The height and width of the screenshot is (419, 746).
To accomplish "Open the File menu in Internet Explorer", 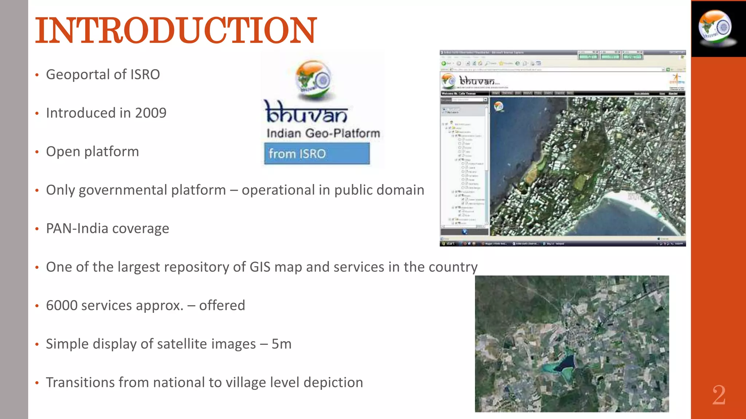I will [x=444, y=57].
